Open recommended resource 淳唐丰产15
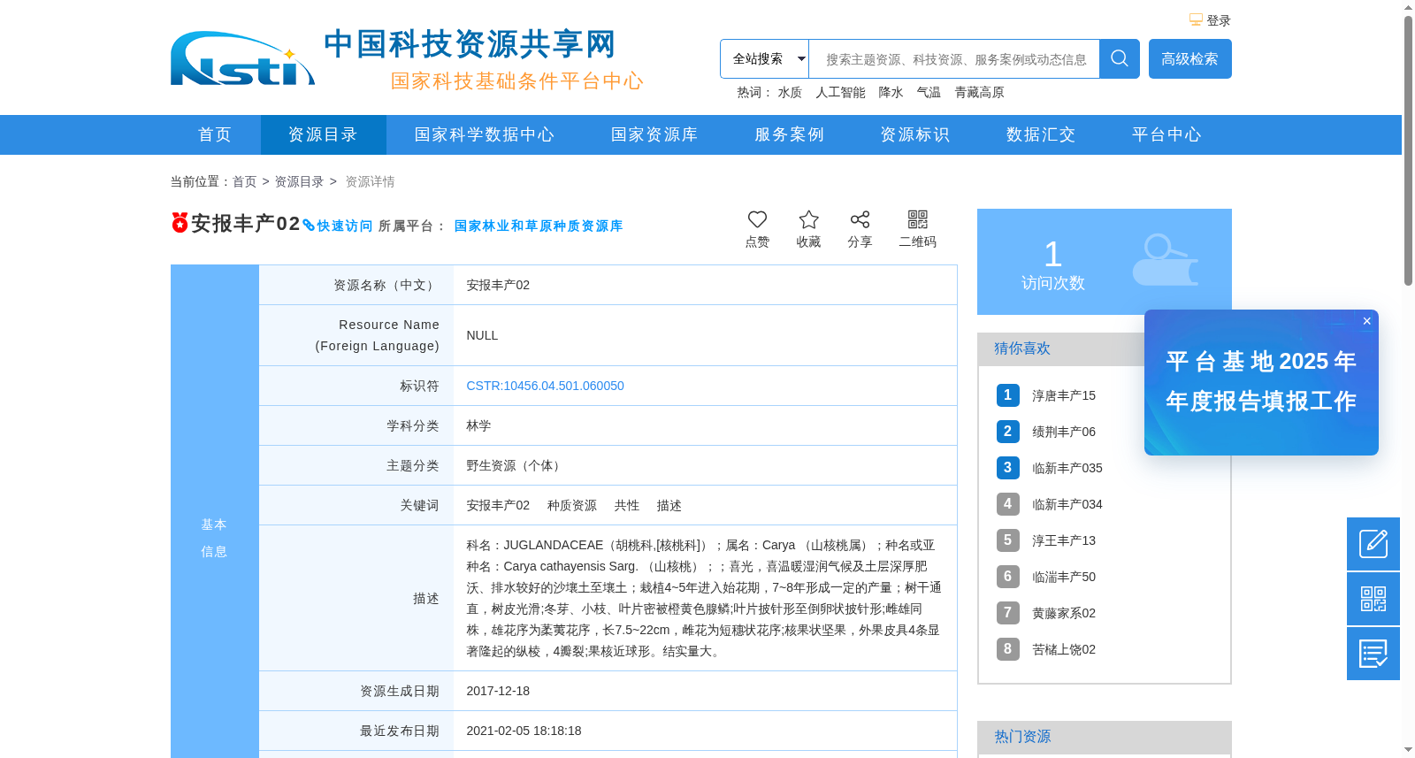This screenshot has height=758, width=1415. [1064, 395]
